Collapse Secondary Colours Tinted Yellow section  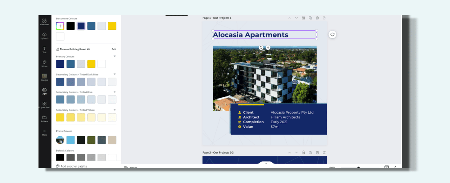tap(115, 110)
